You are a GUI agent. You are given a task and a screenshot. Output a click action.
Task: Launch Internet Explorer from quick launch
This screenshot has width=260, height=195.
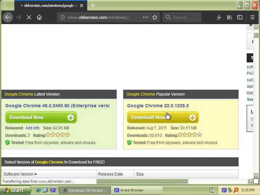point(38,190)
